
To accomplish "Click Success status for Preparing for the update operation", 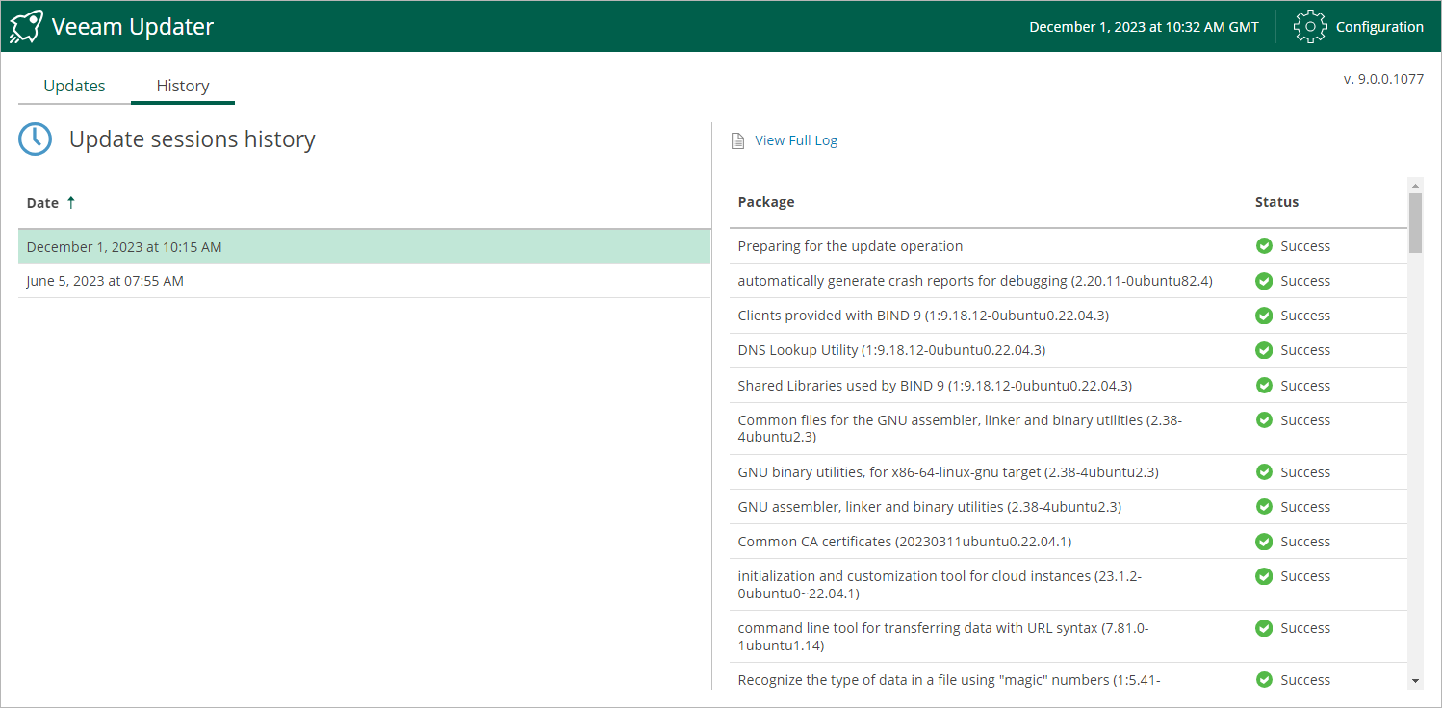I will 1305,246.
